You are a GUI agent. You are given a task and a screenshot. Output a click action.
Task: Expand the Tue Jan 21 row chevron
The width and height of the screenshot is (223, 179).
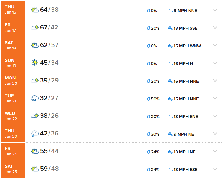[x=215, y=98]
